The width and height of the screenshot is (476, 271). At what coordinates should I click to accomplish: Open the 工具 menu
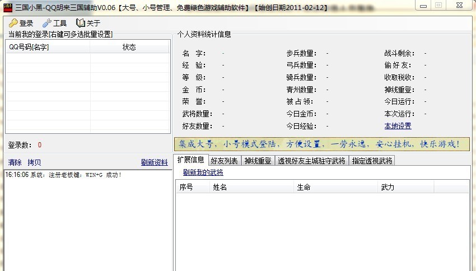(x=54, y=23)
